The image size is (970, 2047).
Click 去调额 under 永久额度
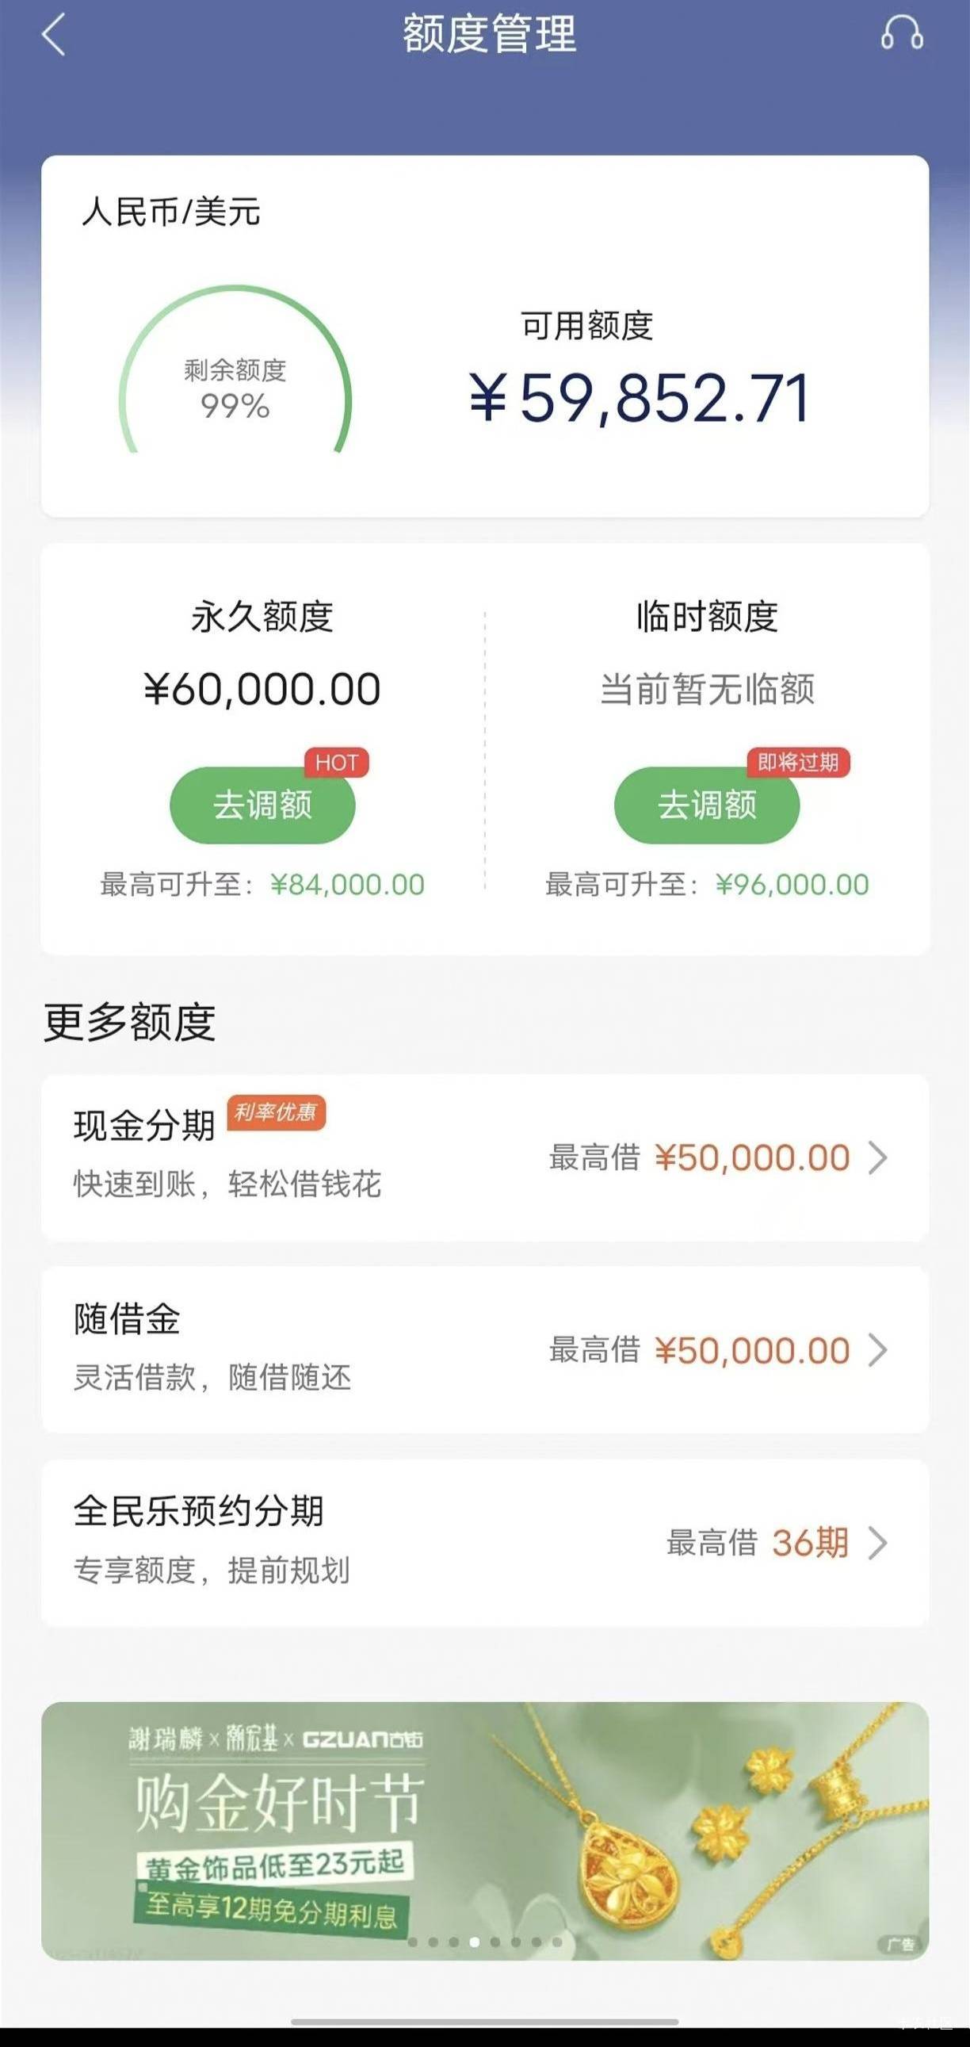pyautogui.click(x=262, y=805)
